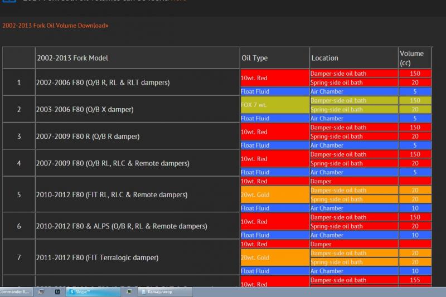
Task: Click olive volume '150' in row 2
Action: click(x=415, y=101)
